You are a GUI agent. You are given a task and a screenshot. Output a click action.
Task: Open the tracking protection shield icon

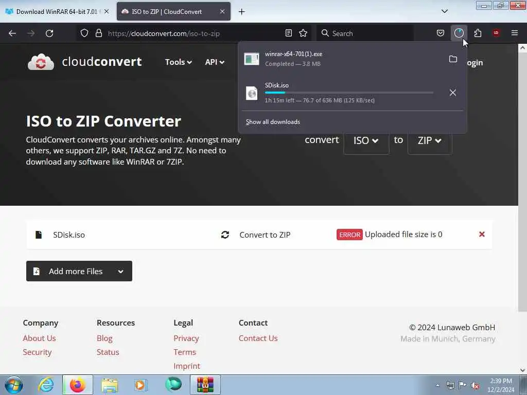pyautogui.click(x=84, y=33)
